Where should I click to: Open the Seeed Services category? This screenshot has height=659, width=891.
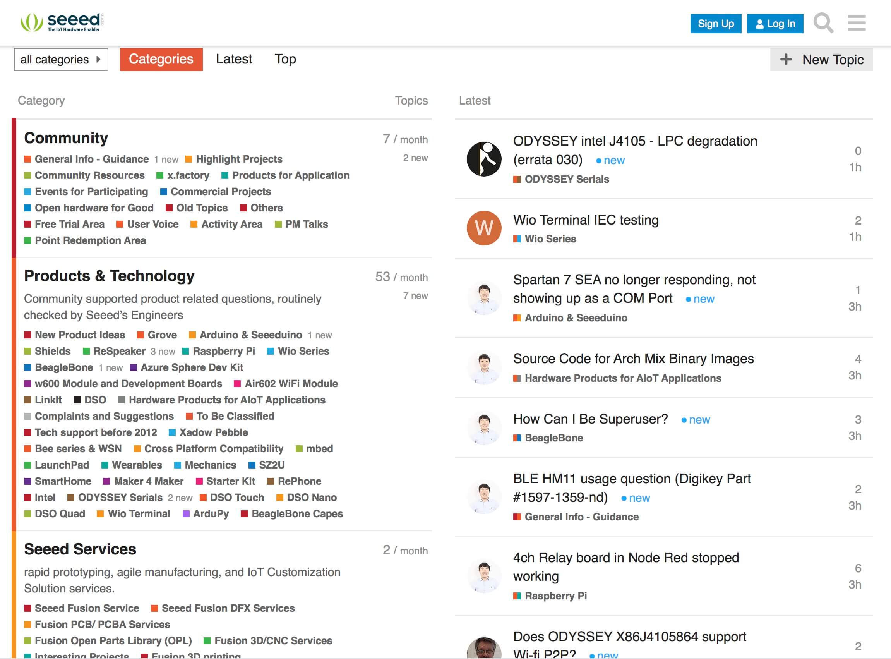point(80,549)
